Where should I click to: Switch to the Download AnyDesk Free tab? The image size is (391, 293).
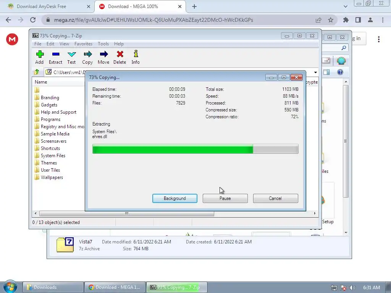(x=47, y=6)
